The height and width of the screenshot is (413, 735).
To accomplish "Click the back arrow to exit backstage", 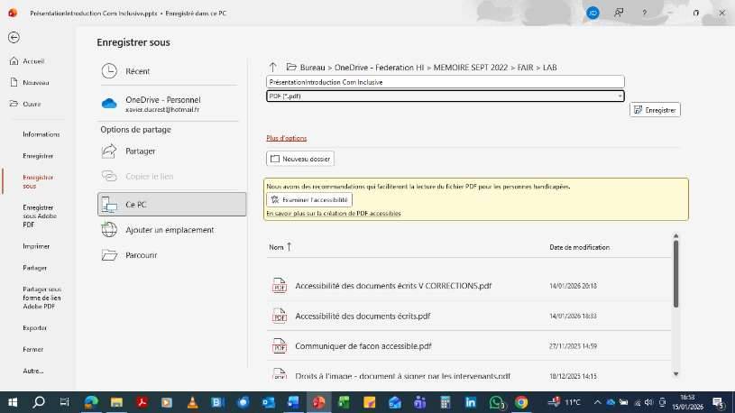I will tap(14, 37).
